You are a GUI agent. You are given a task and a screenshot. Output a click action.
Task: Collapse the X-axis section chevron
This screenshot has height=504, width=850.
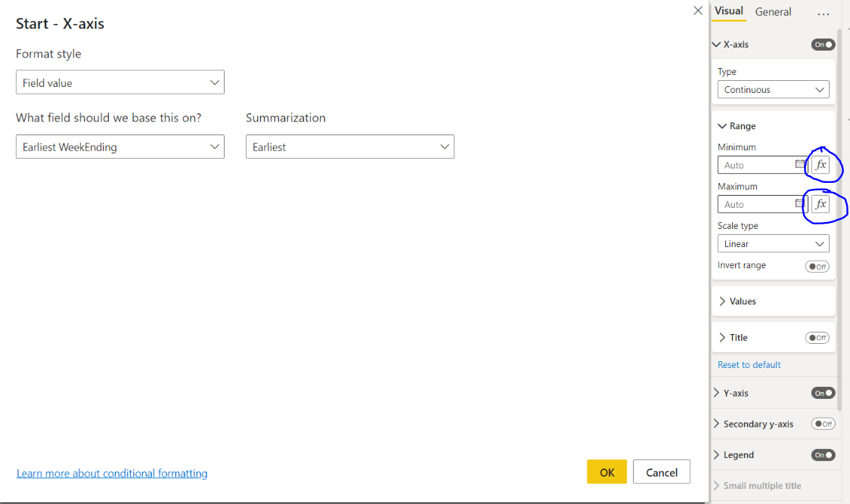click(x=716, y=44)
